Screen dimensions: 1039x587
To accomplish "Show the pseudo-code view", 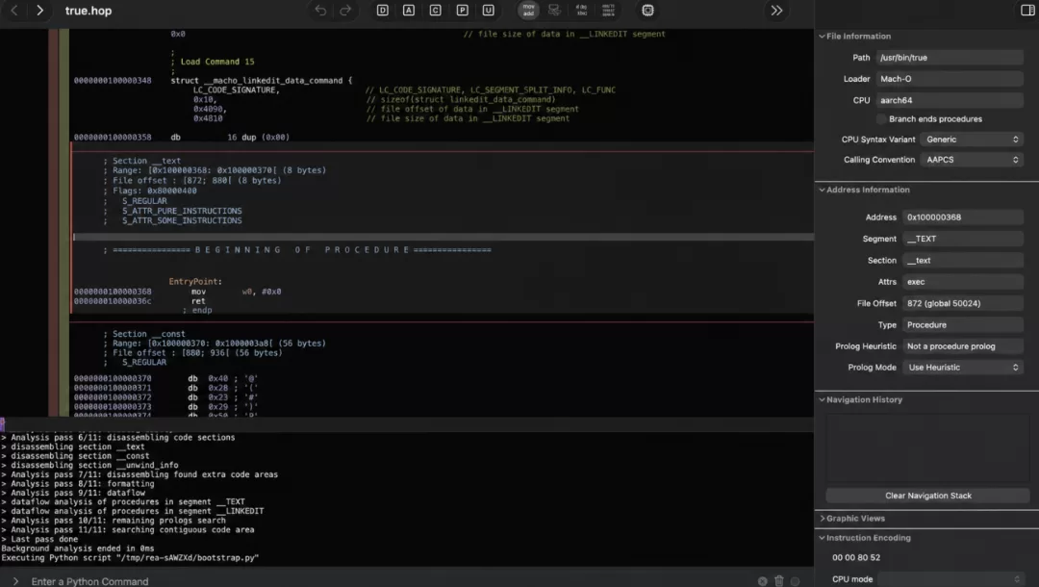I will [581, 11].
